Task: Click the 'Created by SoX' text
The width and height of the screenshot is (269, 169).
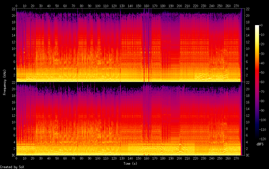Action: pos(12,167)
